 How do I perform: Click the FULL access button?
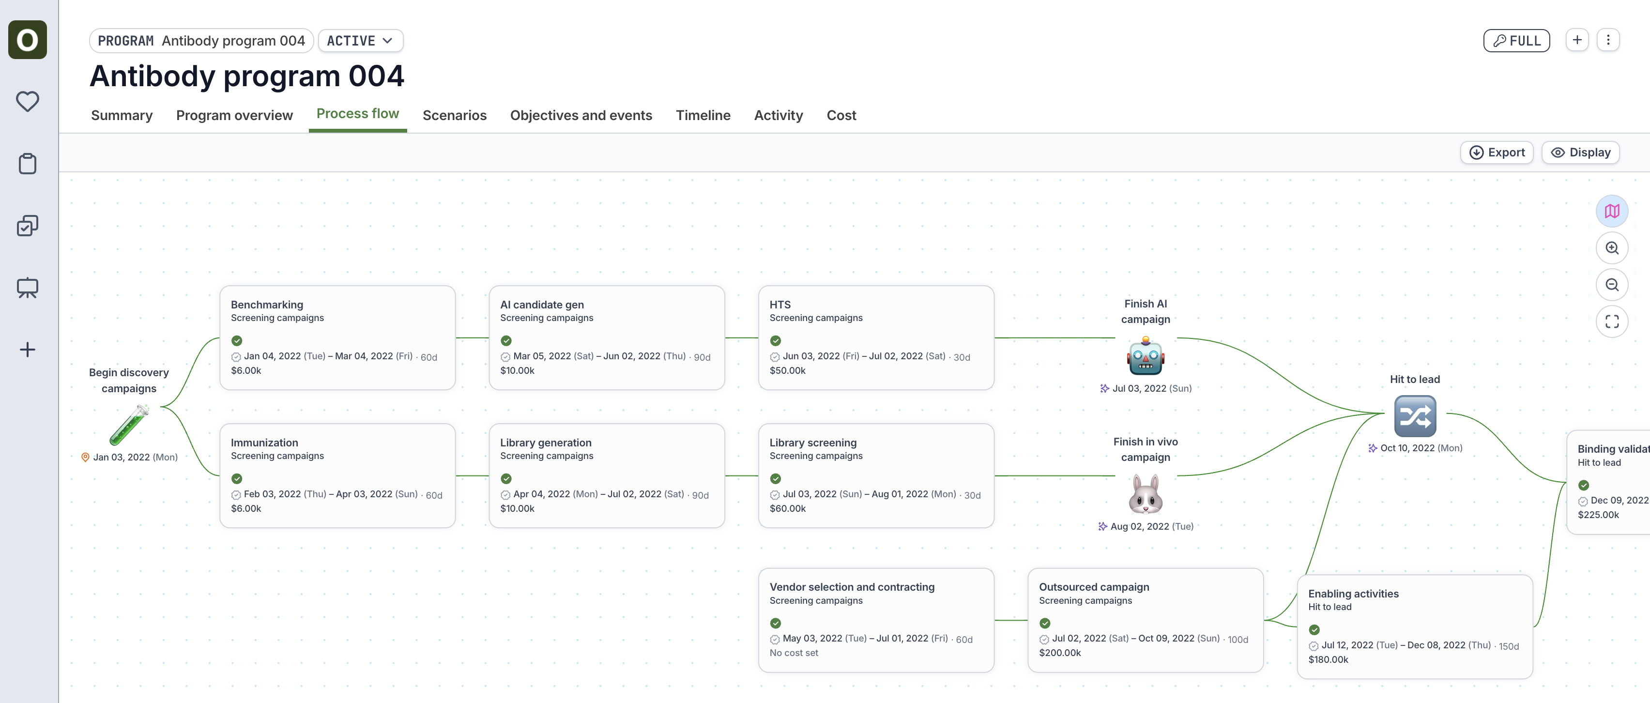[x=1516, y=41]
